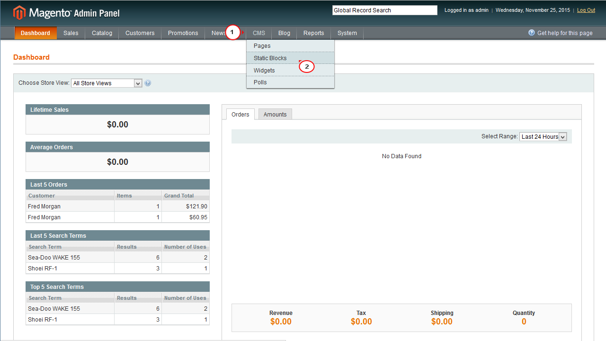606x341 pixels.
Task: Click the Quantity 0 total
Action: click(x=524, y=322)
